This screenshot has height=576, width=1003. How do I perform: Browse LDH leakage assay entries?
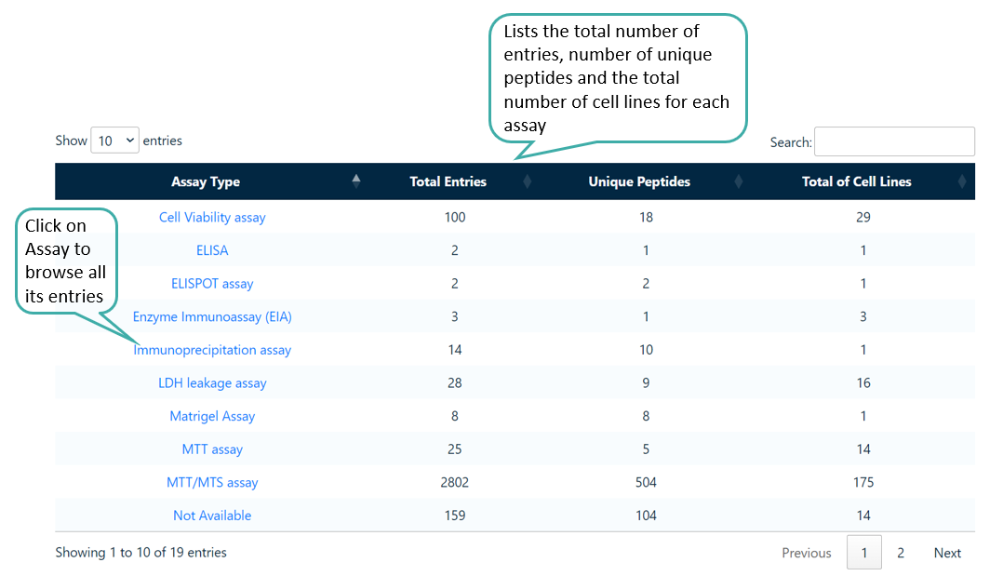click(212, 382)
